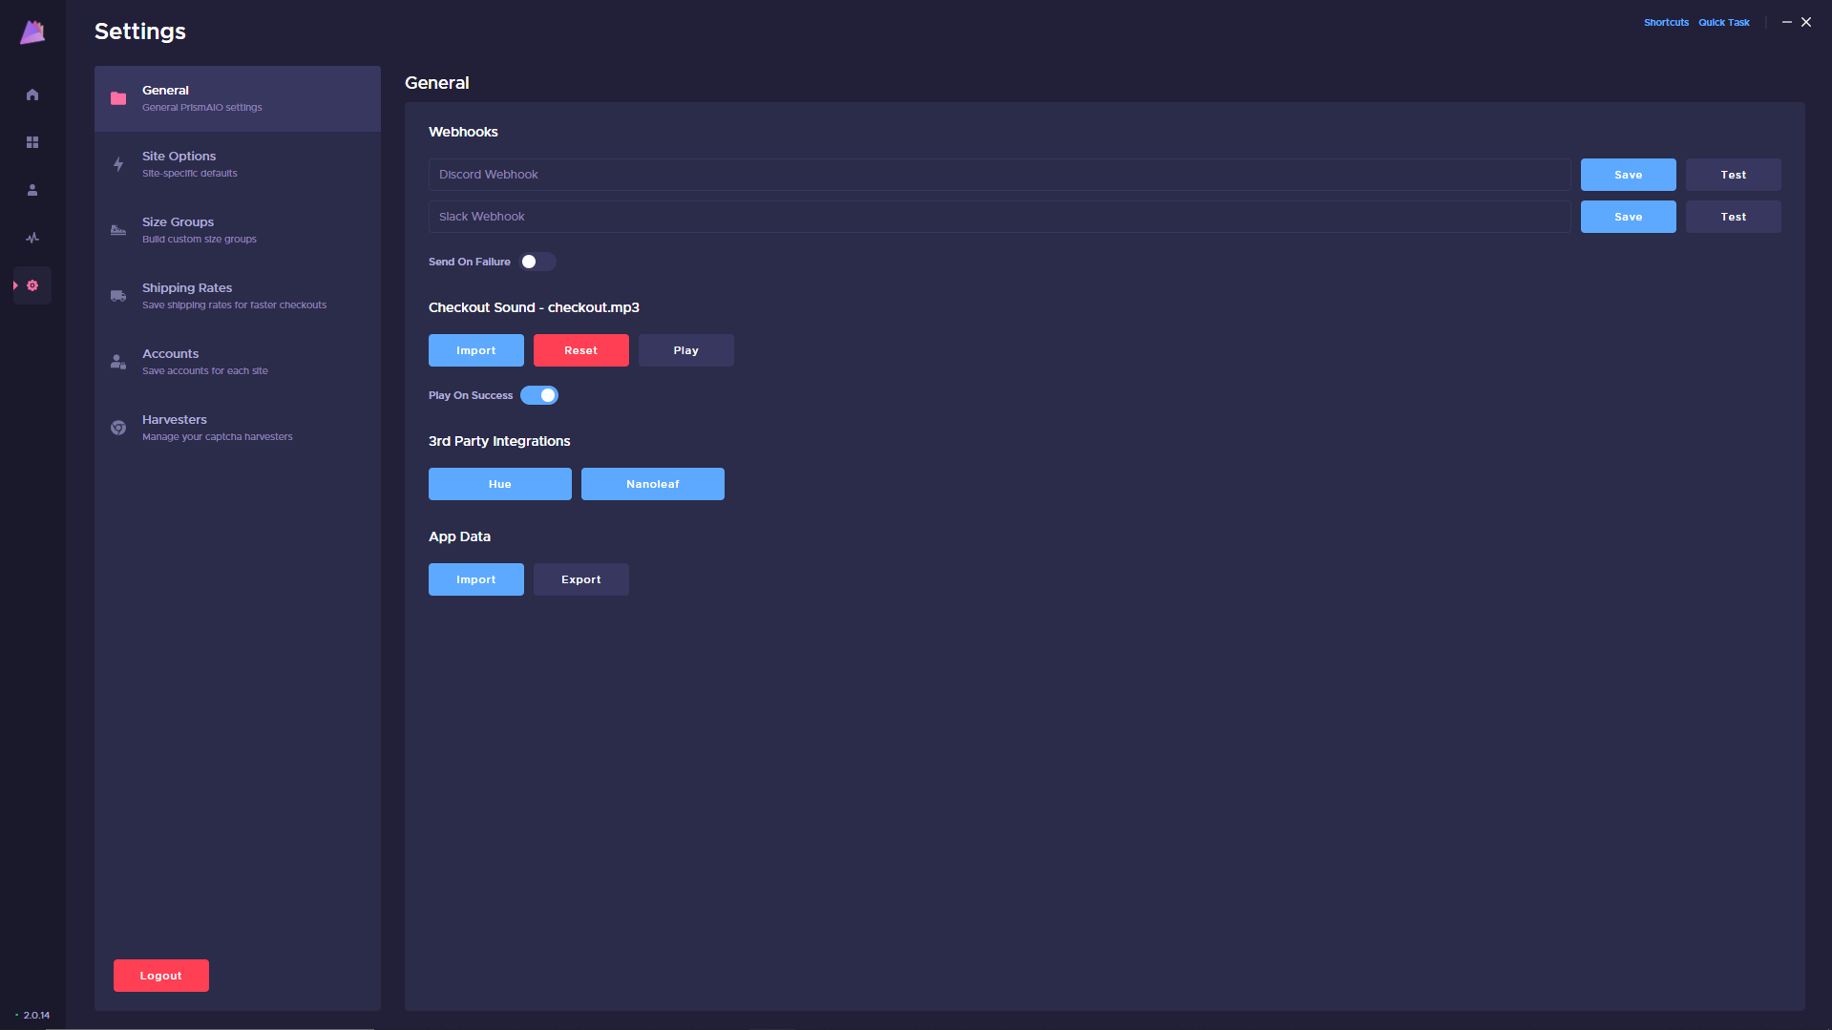Open the Nanoleaf integration
The width and height of the screenshot is (1832, 1030).
tap(652, 484)
